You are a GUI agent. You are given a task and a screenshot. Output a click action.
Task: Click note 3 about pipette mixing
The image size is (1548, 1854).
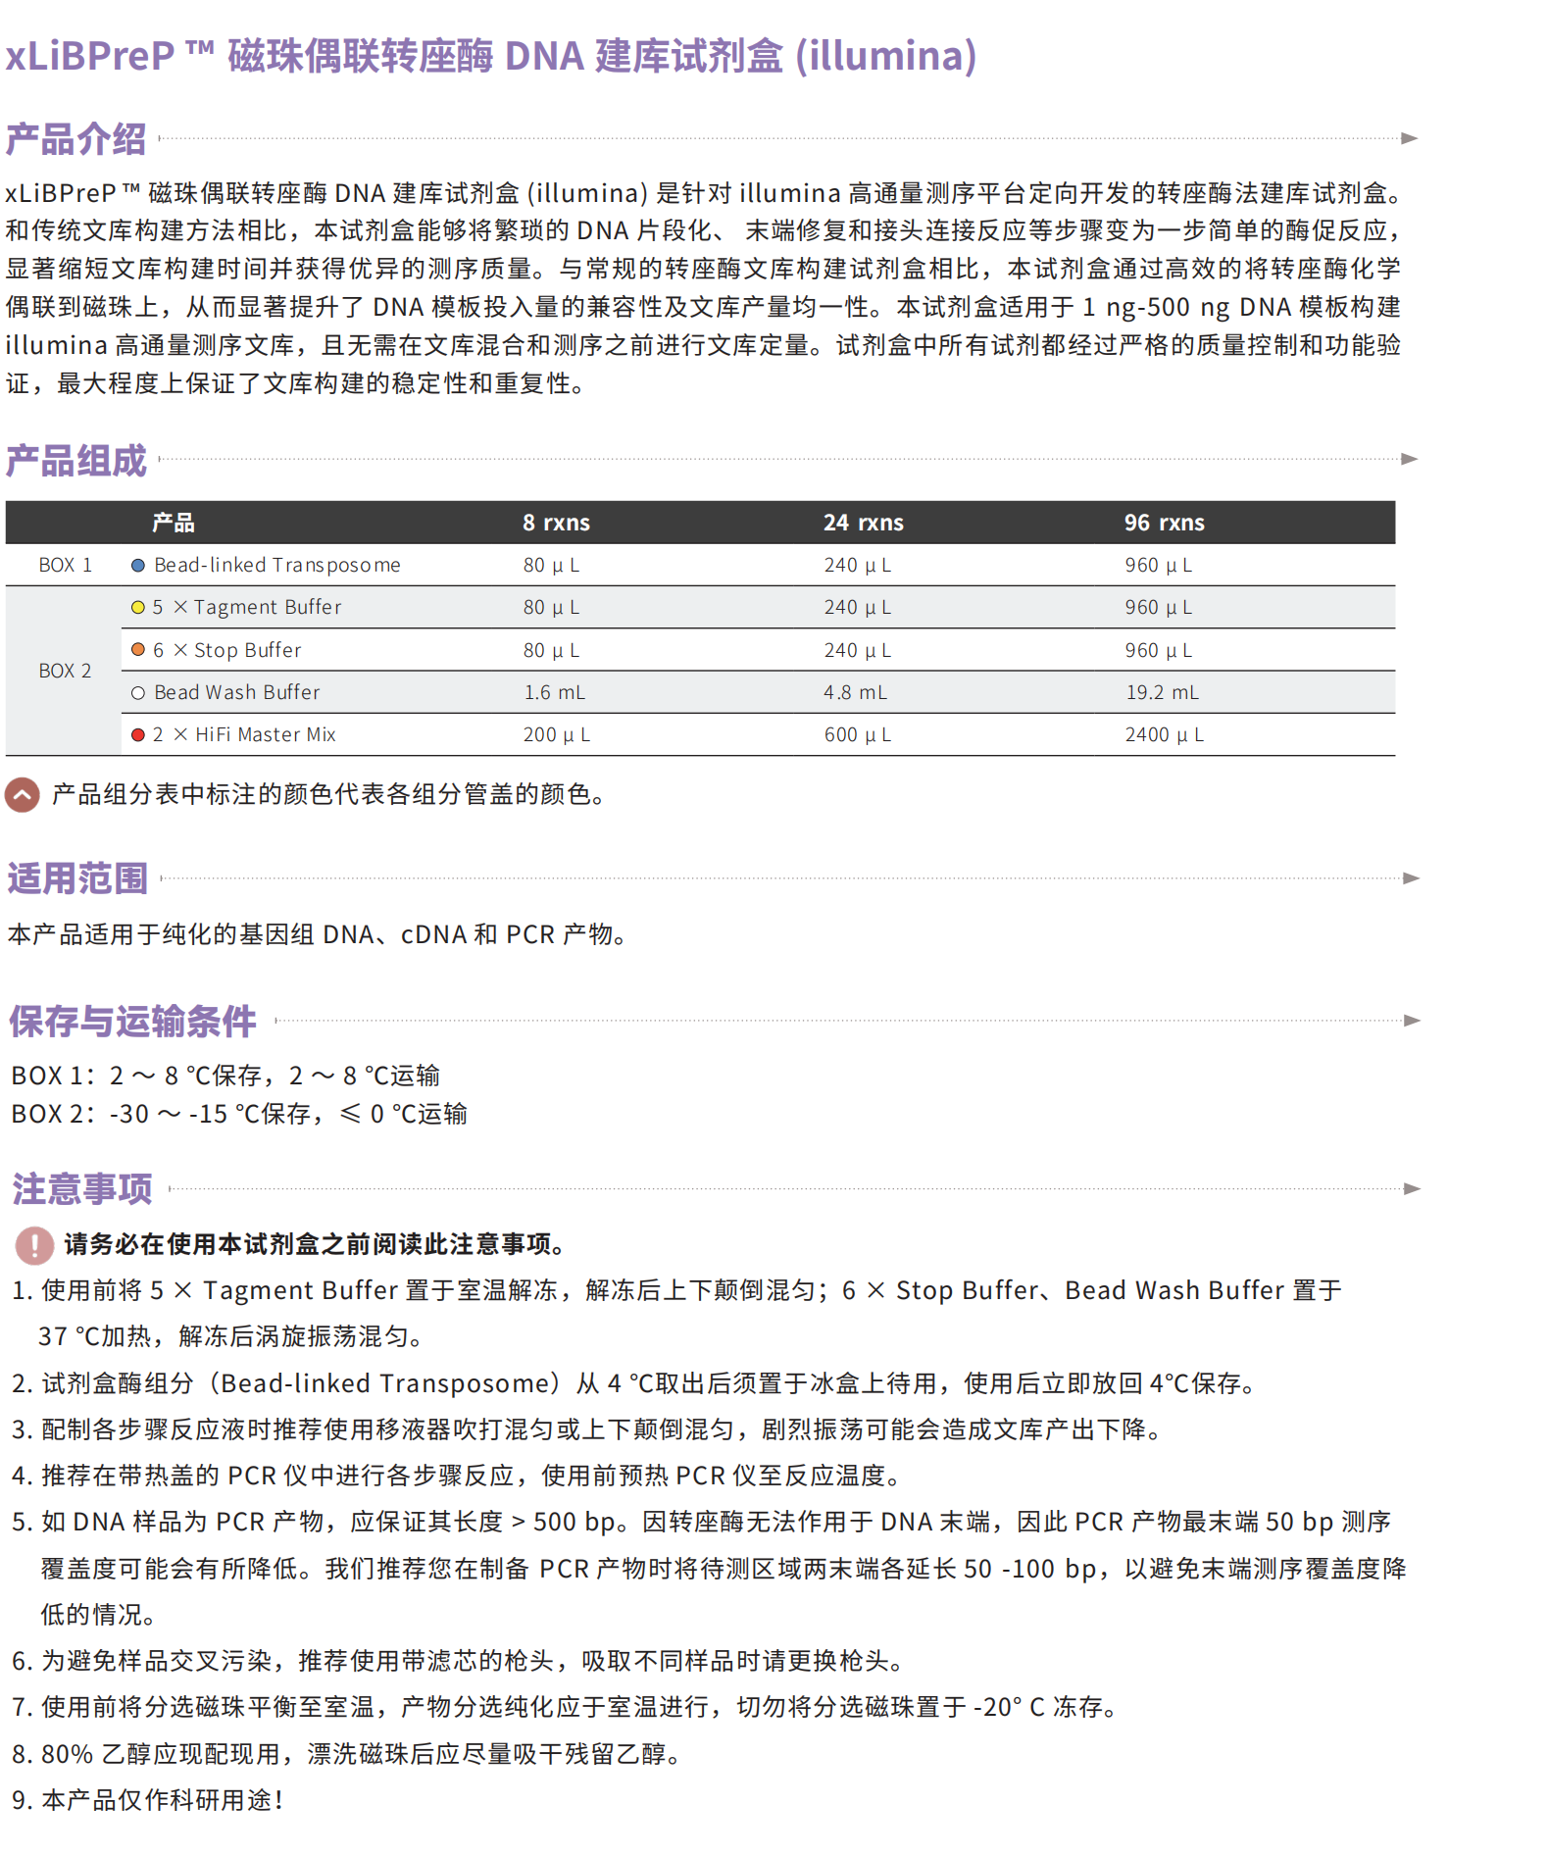[590, 1430]
